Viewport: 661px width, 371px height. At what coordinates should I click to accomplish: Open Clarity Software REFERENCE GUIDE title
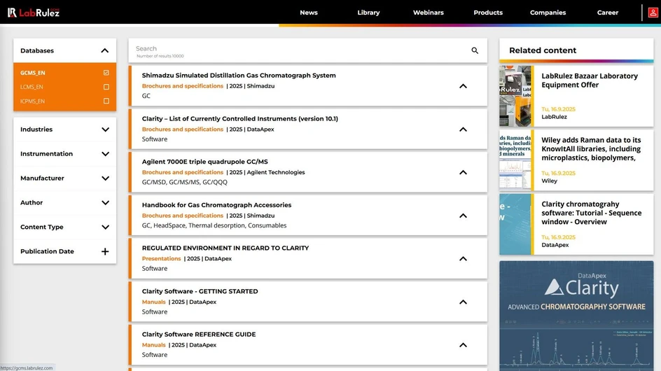click(x=198, y=335)
